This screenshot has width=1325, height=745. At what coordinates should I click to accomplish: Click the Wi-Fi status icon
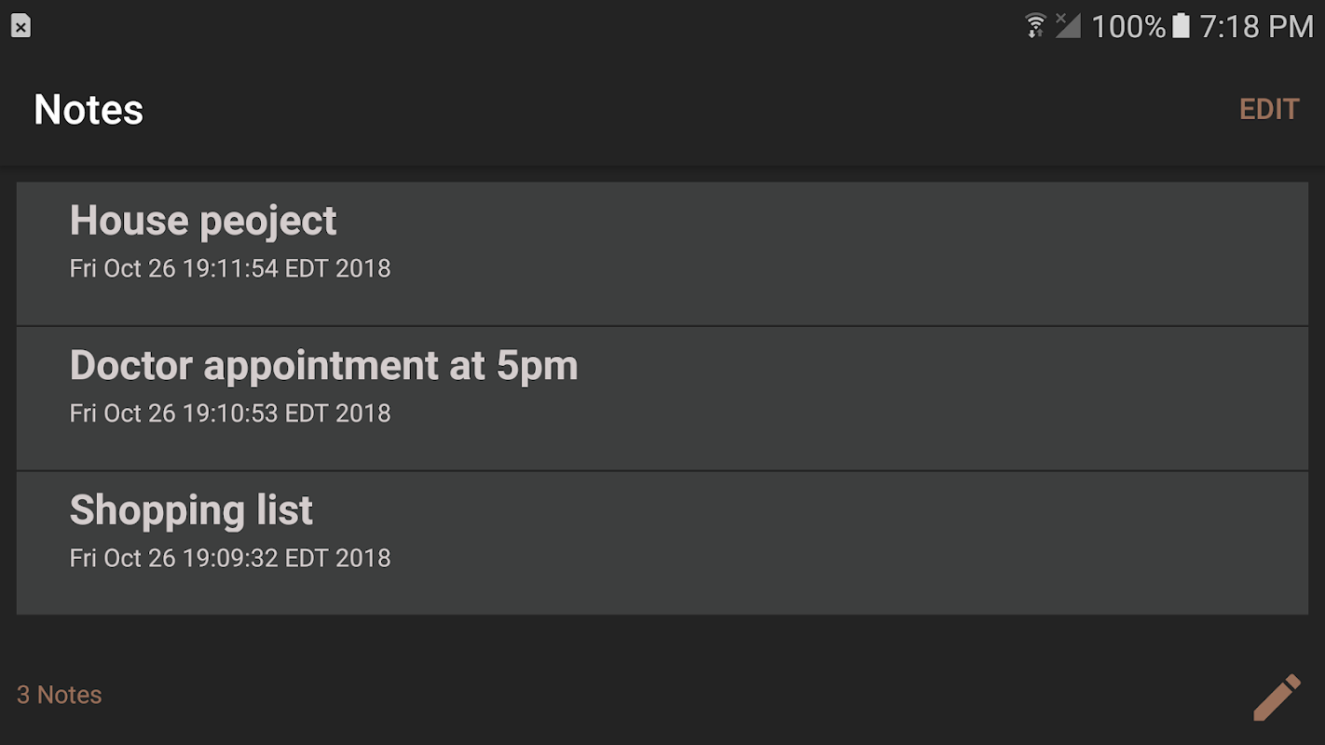point(1035,25)
